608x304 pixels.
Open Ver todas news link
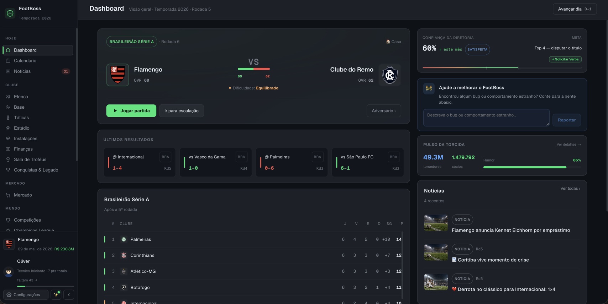pos(570,189)
